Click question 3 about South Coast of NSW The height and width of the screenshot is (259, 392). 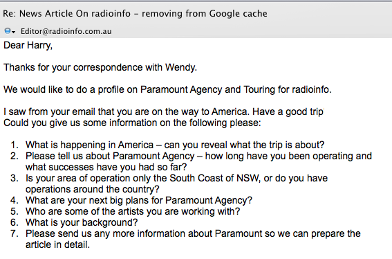click(176, 178)
